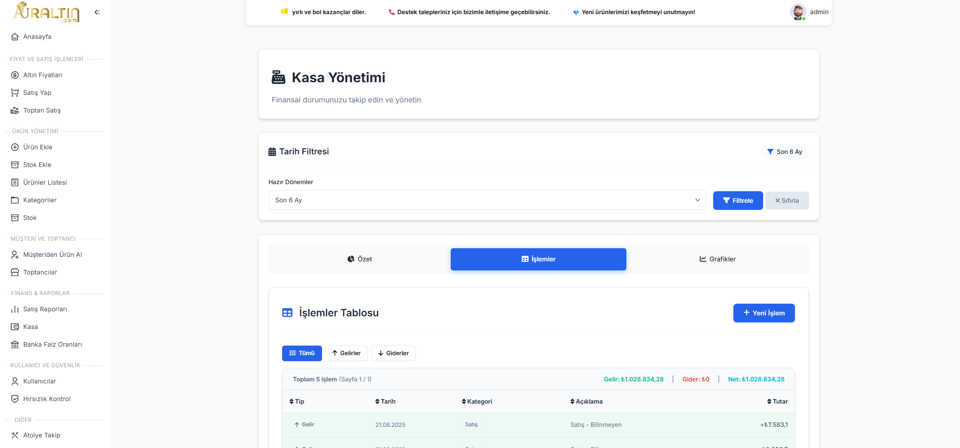Click the Ürün Ekle plus-circle icon

point(15,147)
